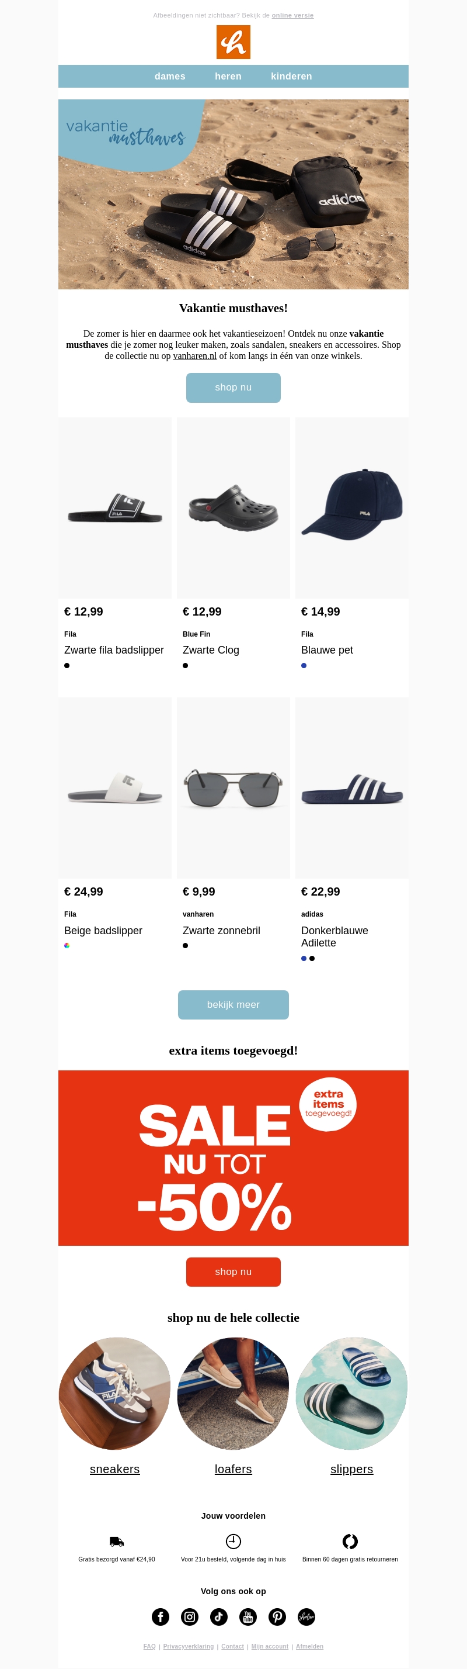
Task: Go to the heren menu item
Action: pos(228,77)
